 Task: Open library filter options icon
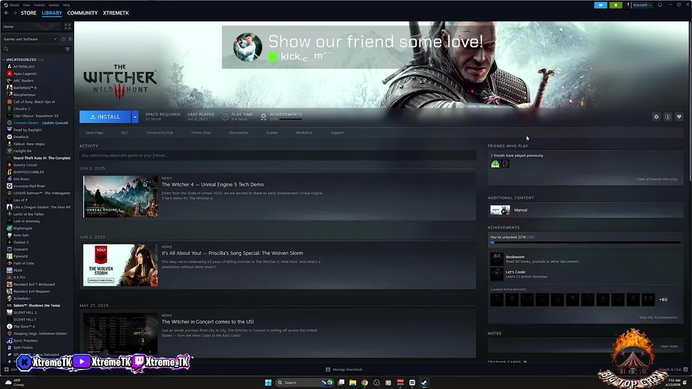click(x=68, y=49)
